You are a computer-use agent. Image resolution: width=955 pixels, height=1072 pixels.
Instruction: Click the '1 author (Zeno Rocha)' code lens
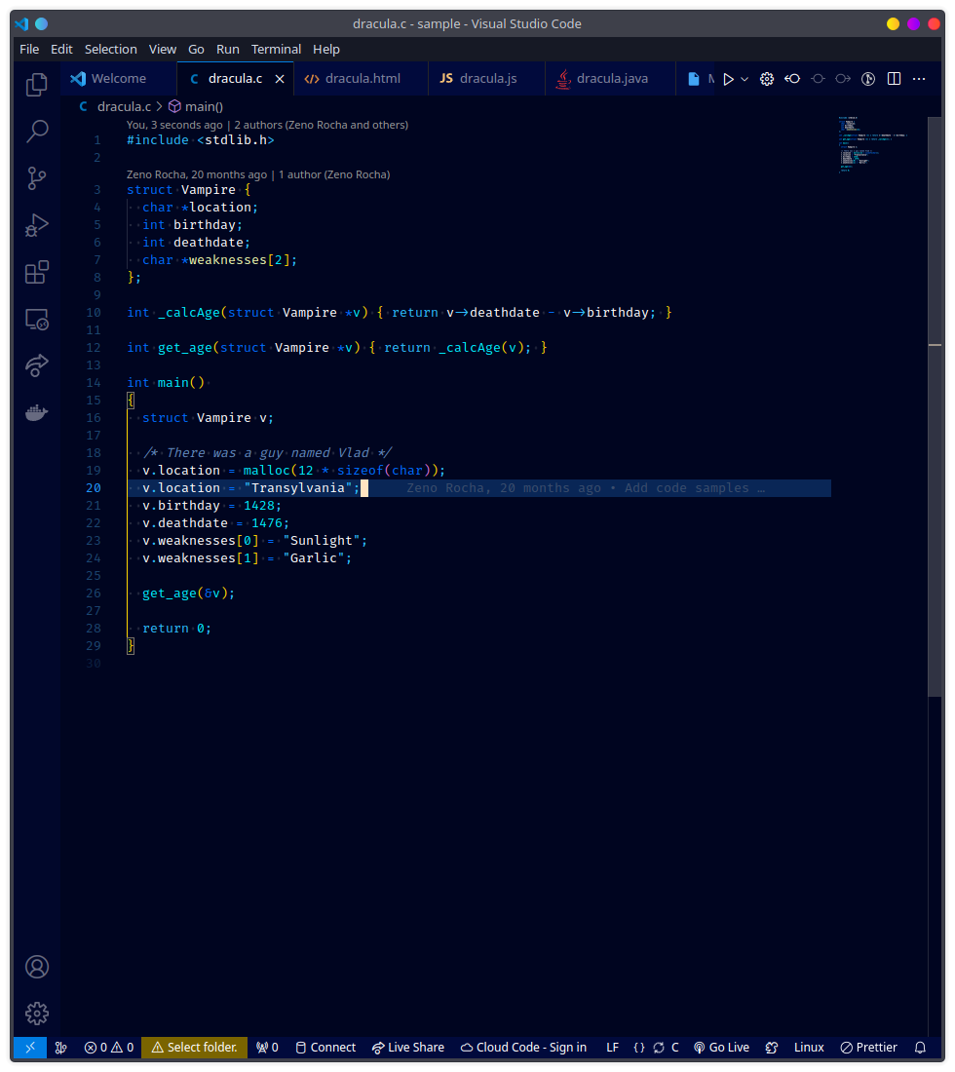pos(334,175)
